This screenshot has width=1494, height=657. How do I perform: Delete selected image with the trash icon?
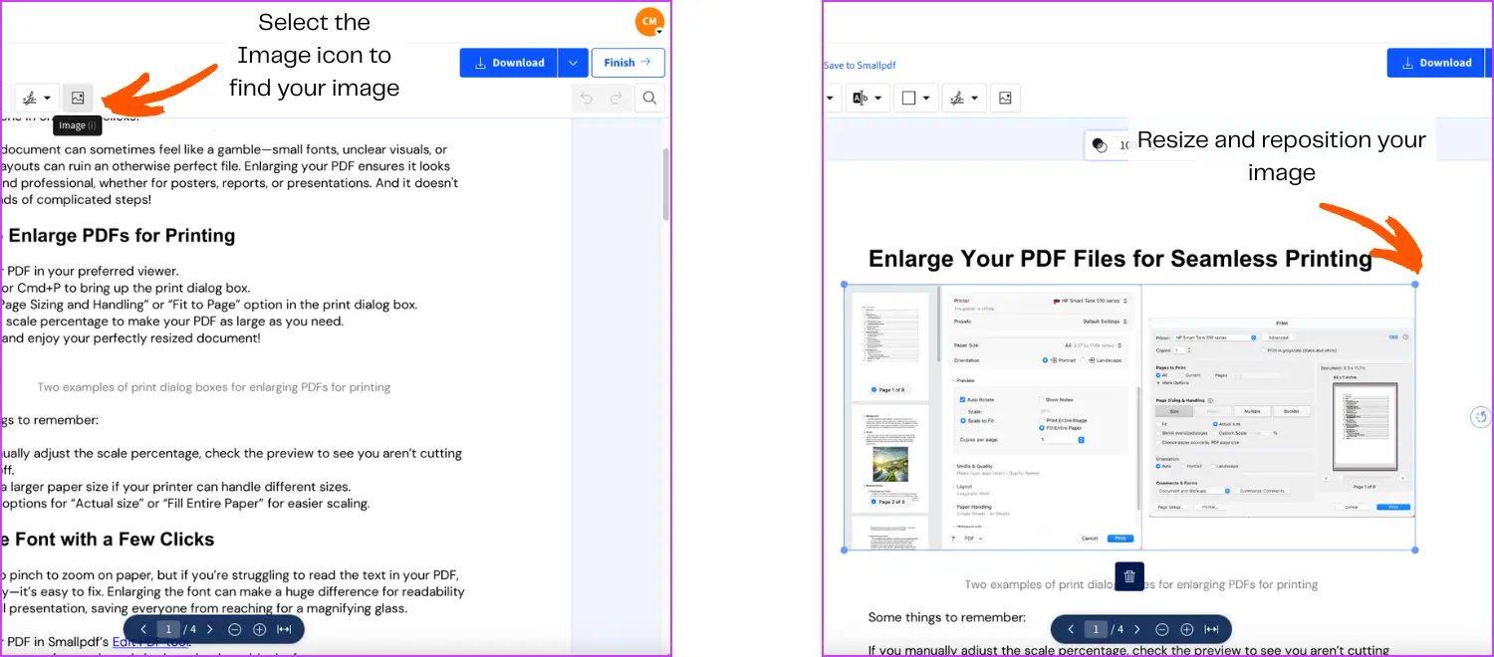1129,576
